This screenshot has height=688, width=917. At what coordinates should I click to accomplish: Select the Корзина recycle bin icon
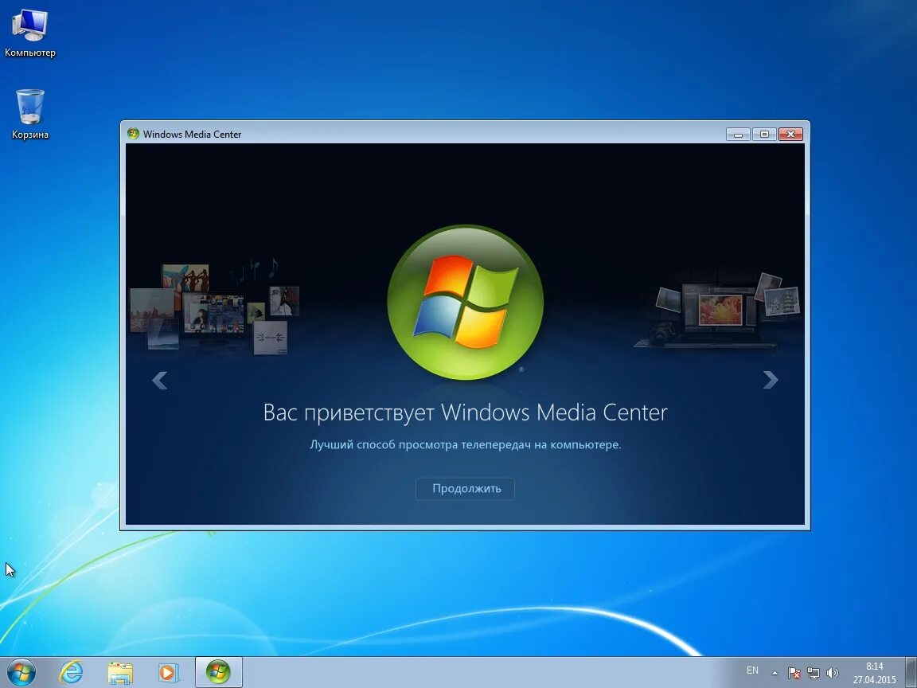point(29,115)
